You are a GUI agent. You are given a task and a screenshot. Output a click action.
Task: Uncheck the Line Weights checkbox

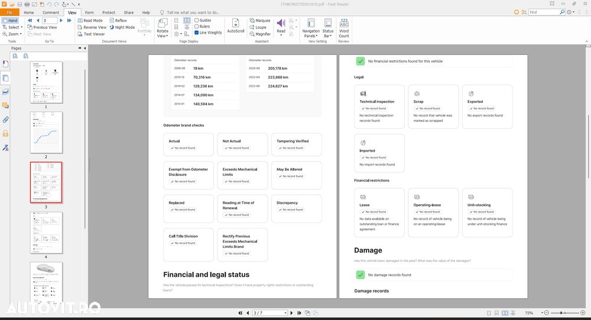click(x=196, y=32)
